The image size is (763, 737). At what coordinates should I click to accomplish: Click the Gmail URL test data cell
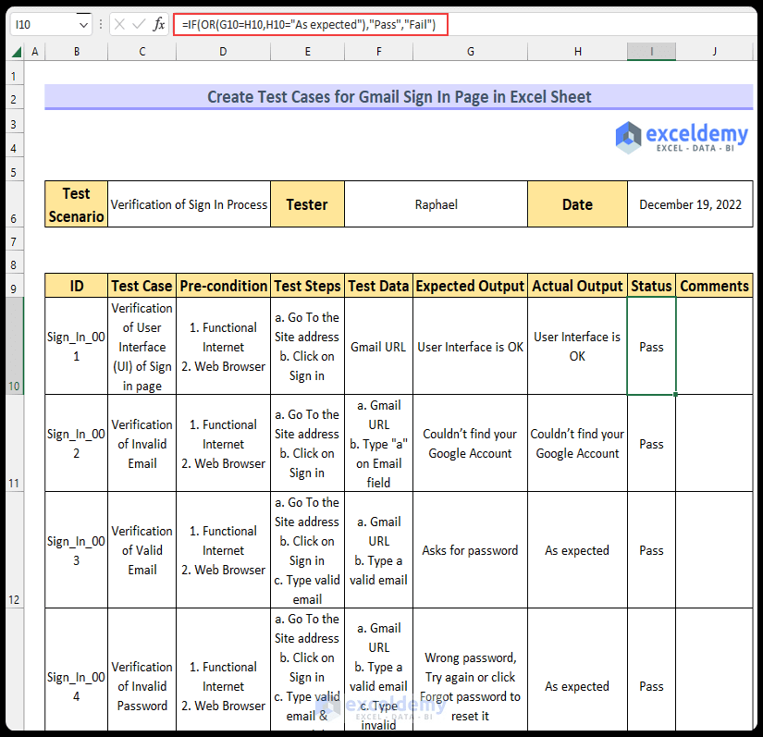[378, 347]
